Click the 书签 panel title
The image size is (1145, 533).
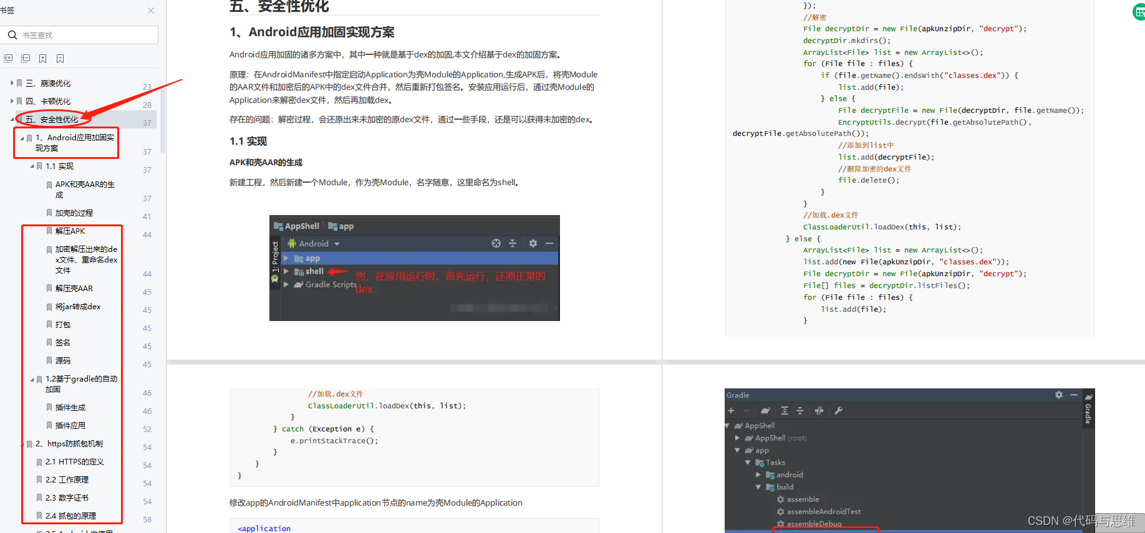[x=7, y=11]
